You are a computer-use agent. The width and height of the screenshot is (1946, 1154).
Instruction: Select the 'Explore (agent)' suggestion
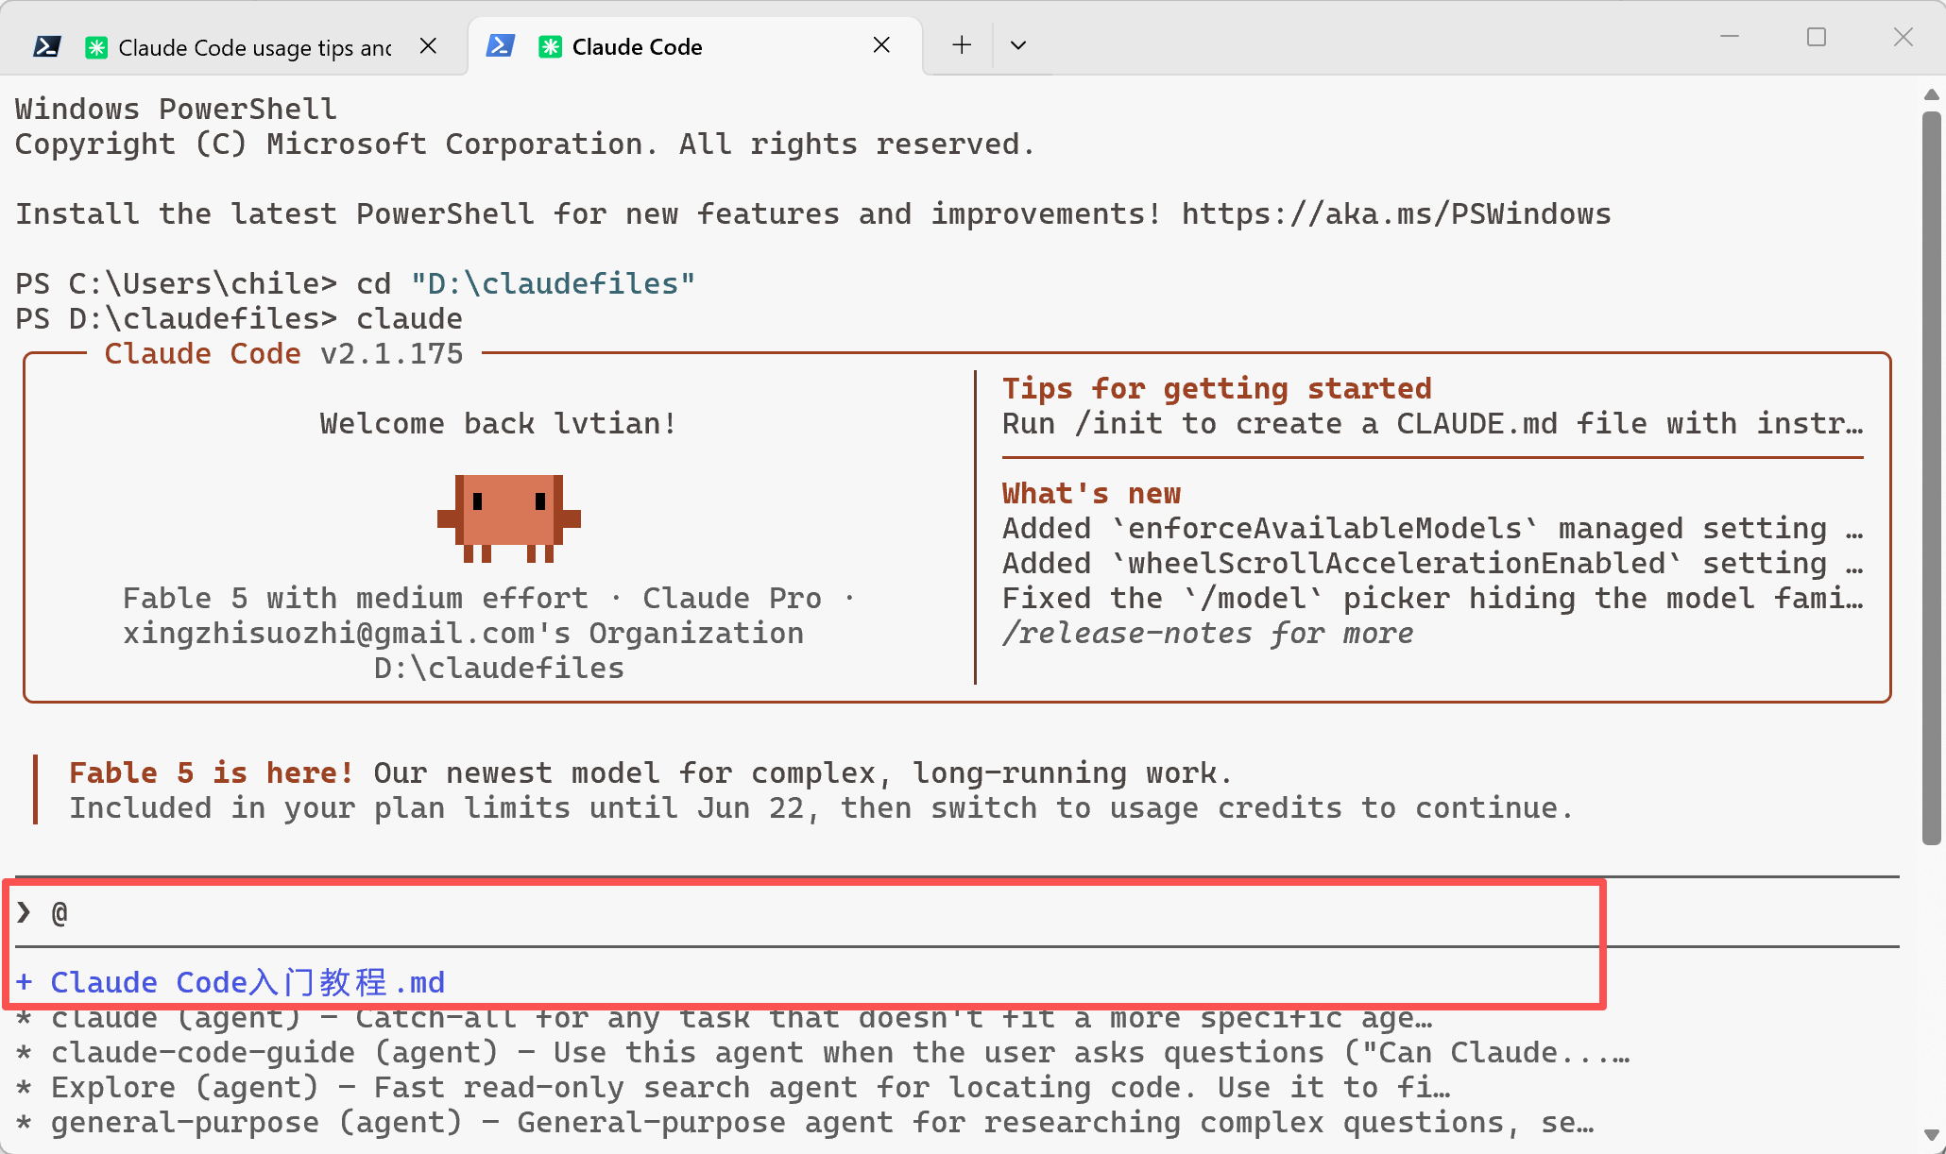[733, 1088]
